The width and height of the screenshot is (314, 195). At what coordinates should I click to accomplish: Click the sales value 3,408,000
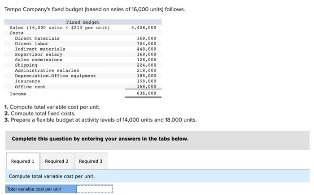point(144,28)
